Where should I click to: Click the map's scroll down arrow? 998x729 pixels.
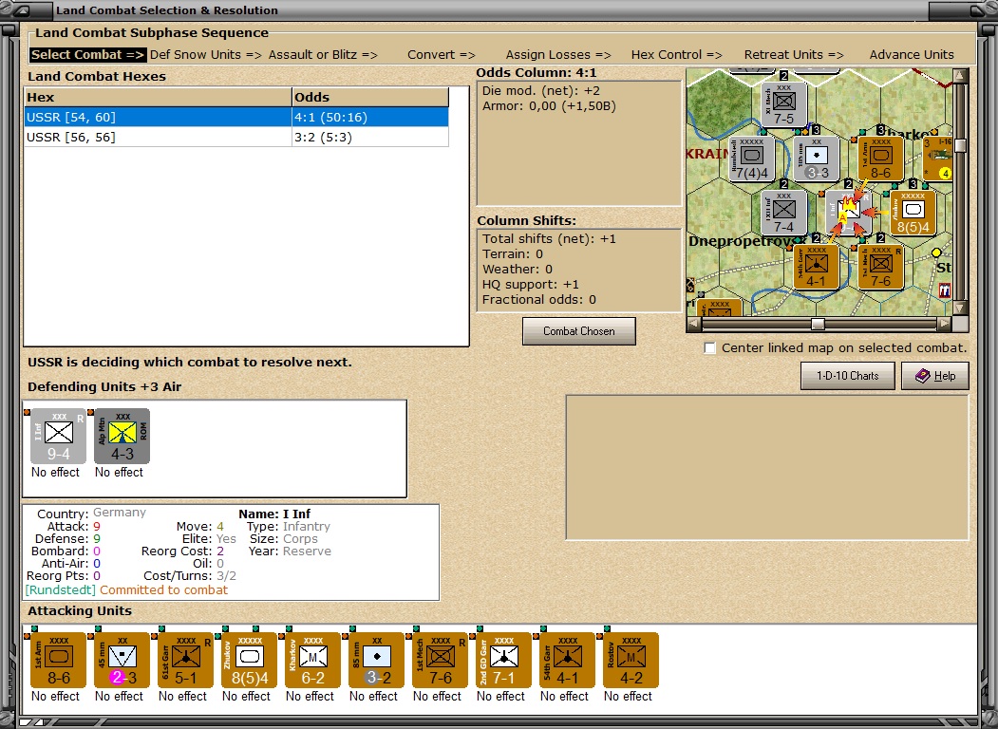[x=960, y=308]
